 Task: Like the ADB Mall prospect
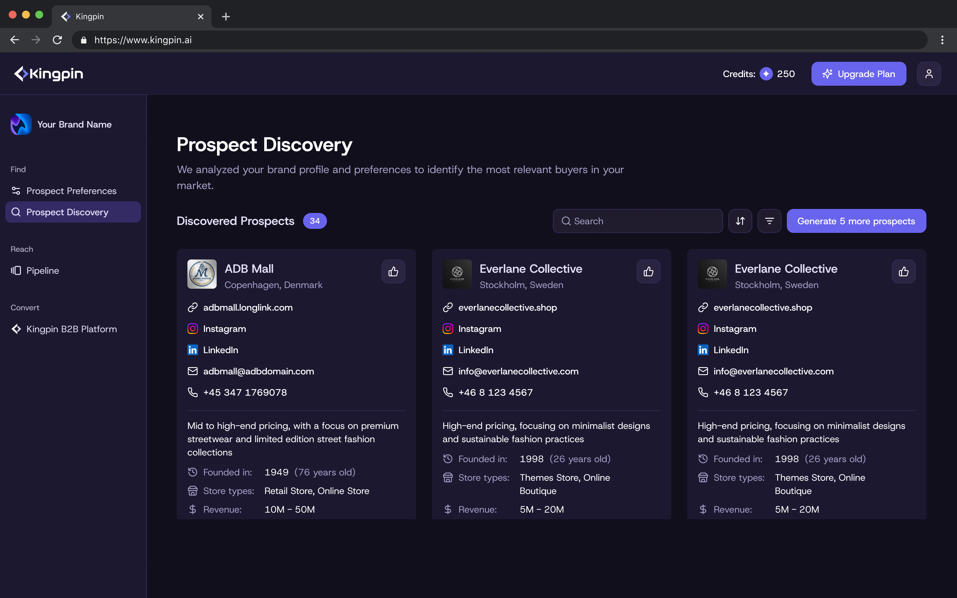pos(393,271)
